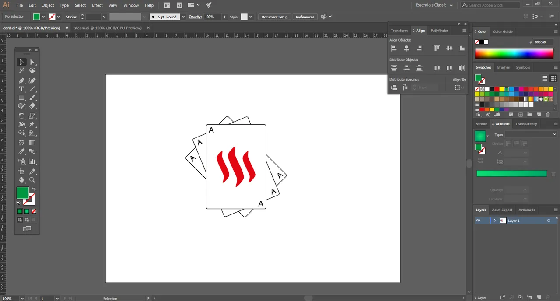Click Horizontal Align Left icon
This screenshot has height=301, width=560.
pyautogui.click(x=394, y=49)
